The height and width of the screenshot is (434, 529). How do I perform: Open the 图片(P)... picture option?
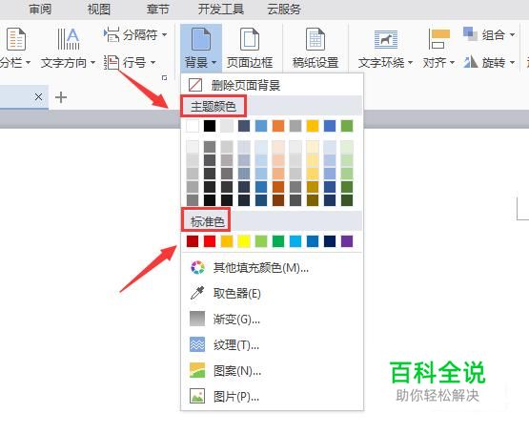(272, 397)
